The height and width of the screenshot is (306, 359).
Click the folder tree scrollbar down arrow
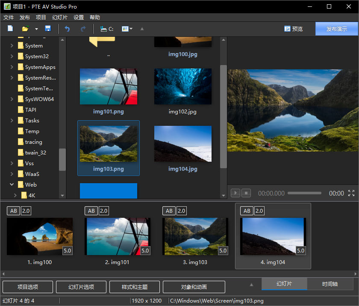[x=62, y=196]
